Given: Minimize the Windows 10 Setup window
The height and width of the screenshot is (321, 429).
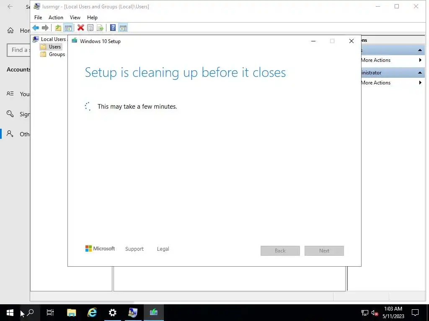Looking at the screenshot, I should [313, 41].
